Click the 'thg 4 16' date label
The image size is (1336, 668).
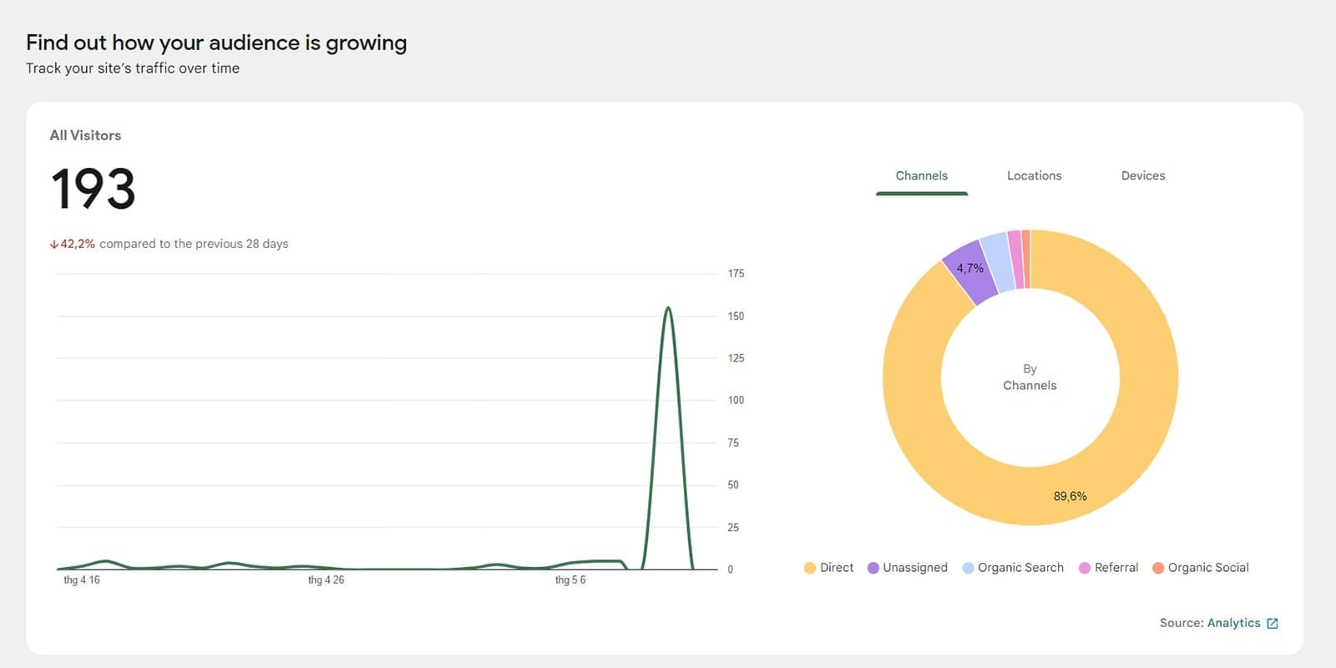82,579
